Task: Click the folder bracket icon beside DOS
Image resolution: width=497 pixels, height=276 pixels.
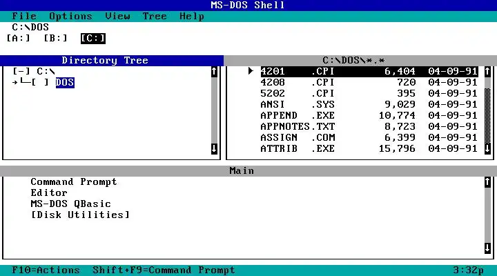Action: pyautogui.click(x=40, y=82)
